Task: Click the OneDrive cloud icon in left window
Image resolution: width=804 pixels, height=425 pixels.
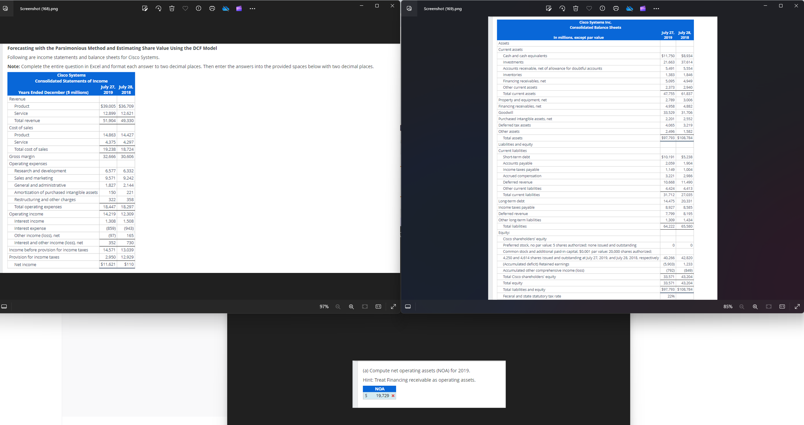Action: 226,8
